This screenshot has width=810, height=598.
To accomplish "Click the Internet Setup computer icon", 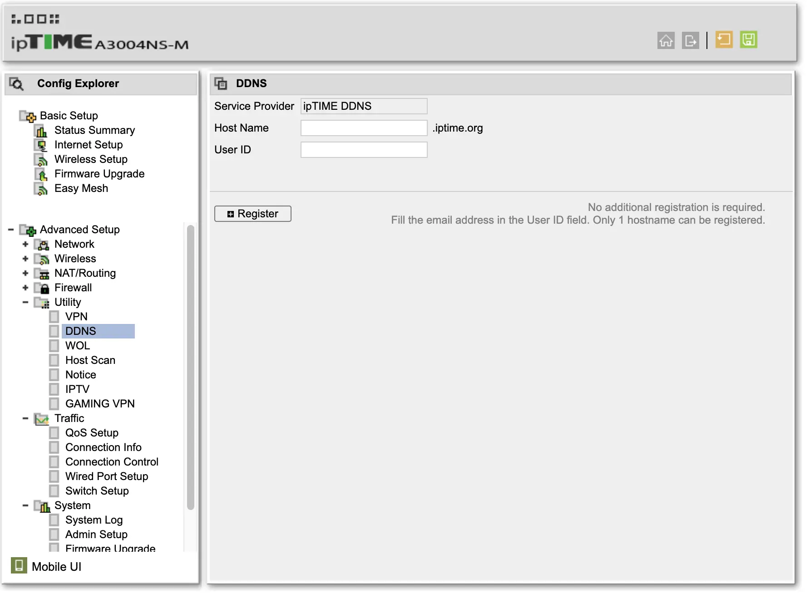I will click(x=41, y=145).
